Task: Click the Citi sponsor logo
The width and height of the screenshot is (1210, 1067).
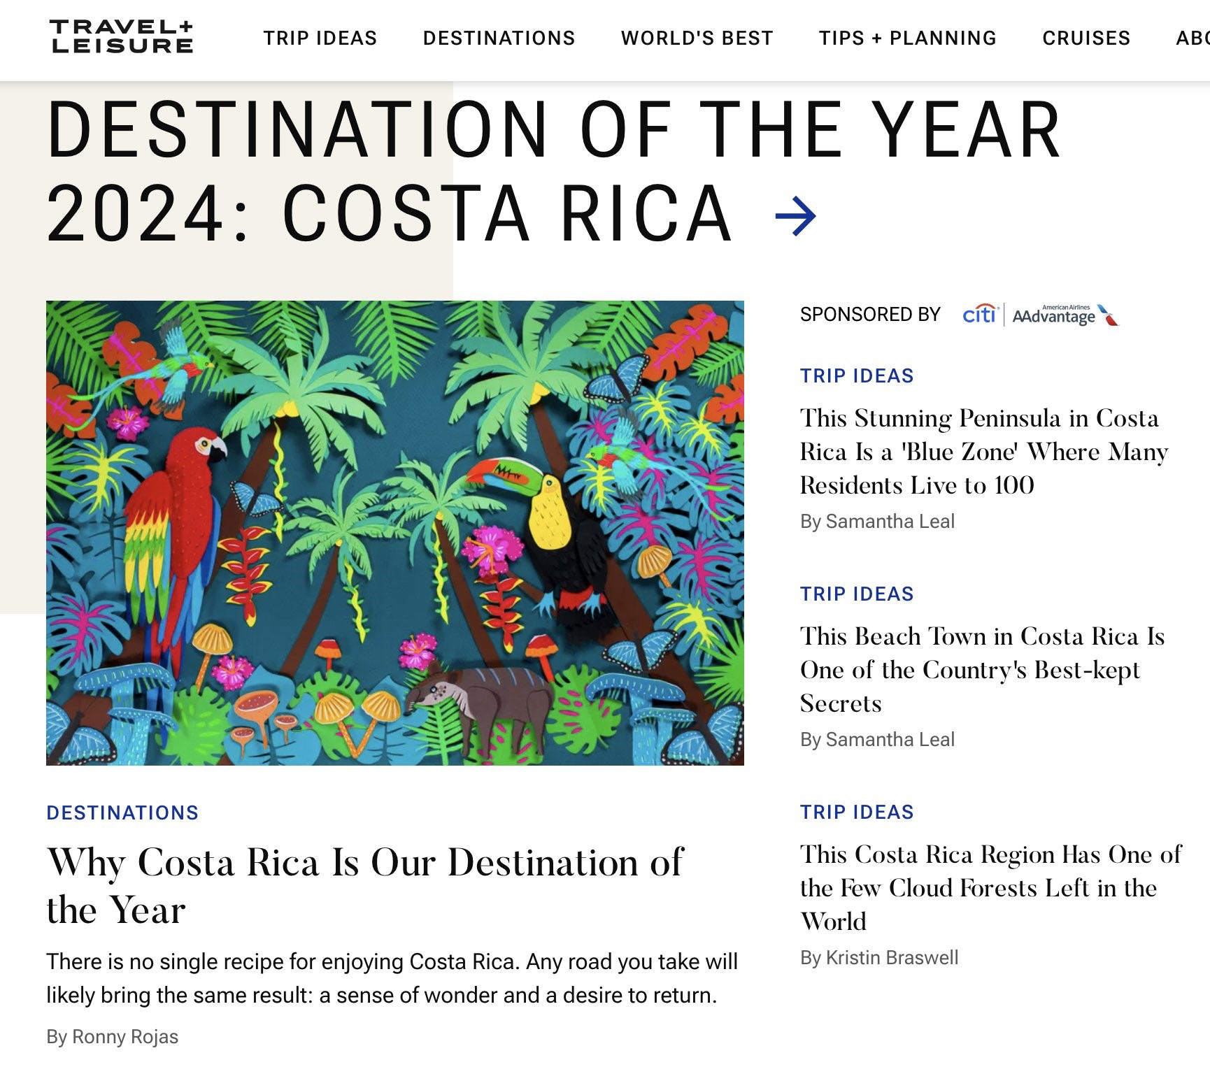Action: pyautogui.click(x=979, y=315)
